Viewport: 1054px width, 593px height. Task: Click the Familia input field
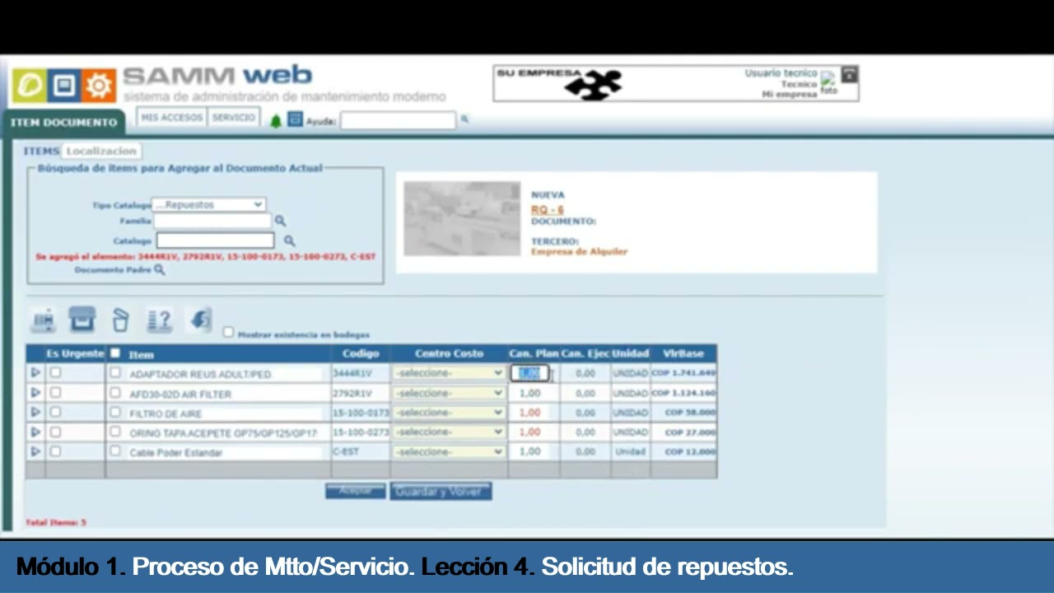pyautogui.click(x=212, y=221)
